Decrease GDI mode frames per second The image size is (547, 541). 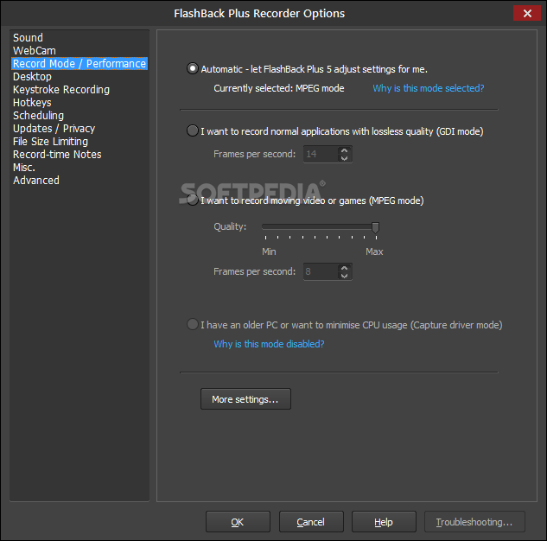pos(344,158)
